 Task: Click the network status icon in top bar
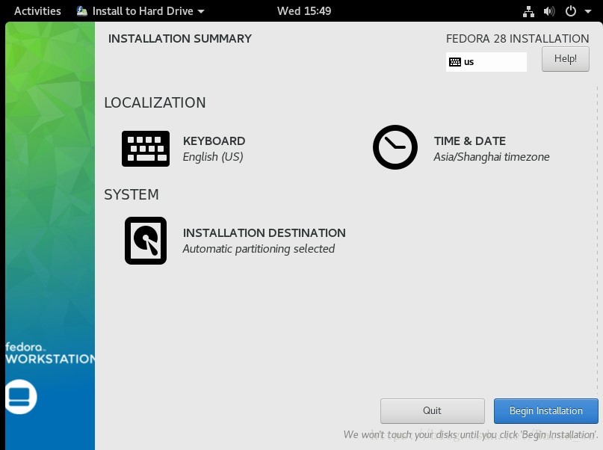pos(528,11)
